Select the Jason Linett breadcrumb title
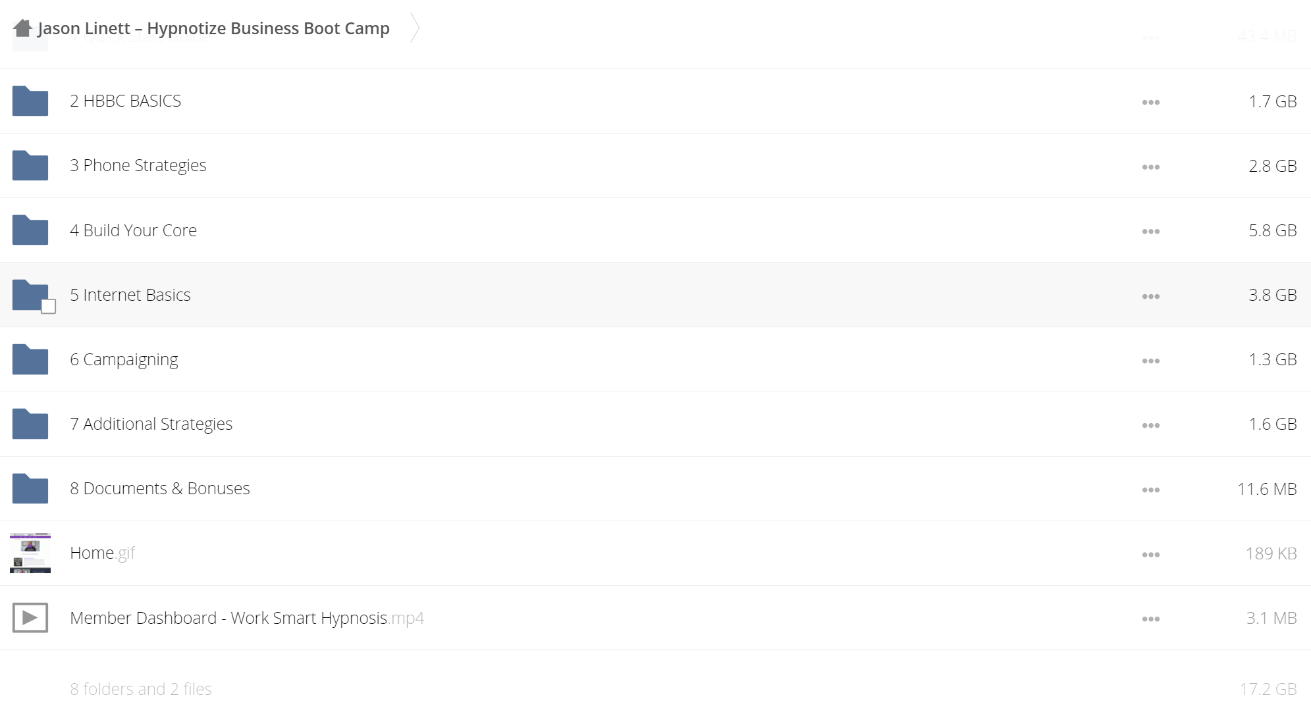This screenshot has height=716, width=1311. click(x=214, y=28)
